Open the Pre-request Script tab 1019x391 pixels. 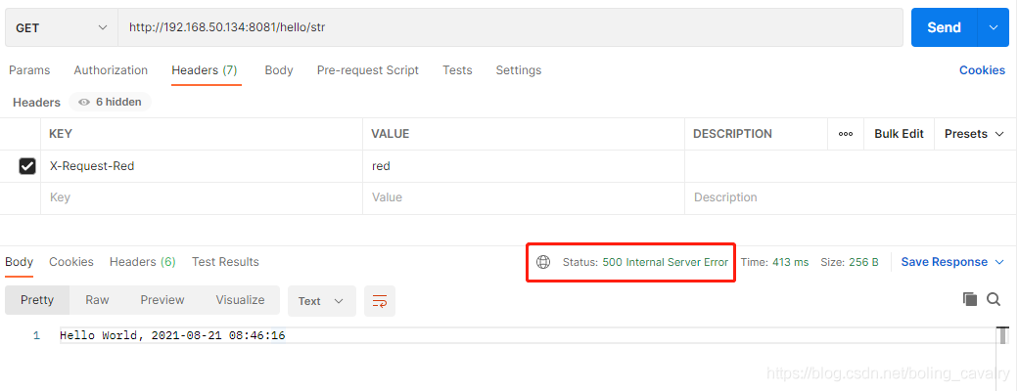368,70
